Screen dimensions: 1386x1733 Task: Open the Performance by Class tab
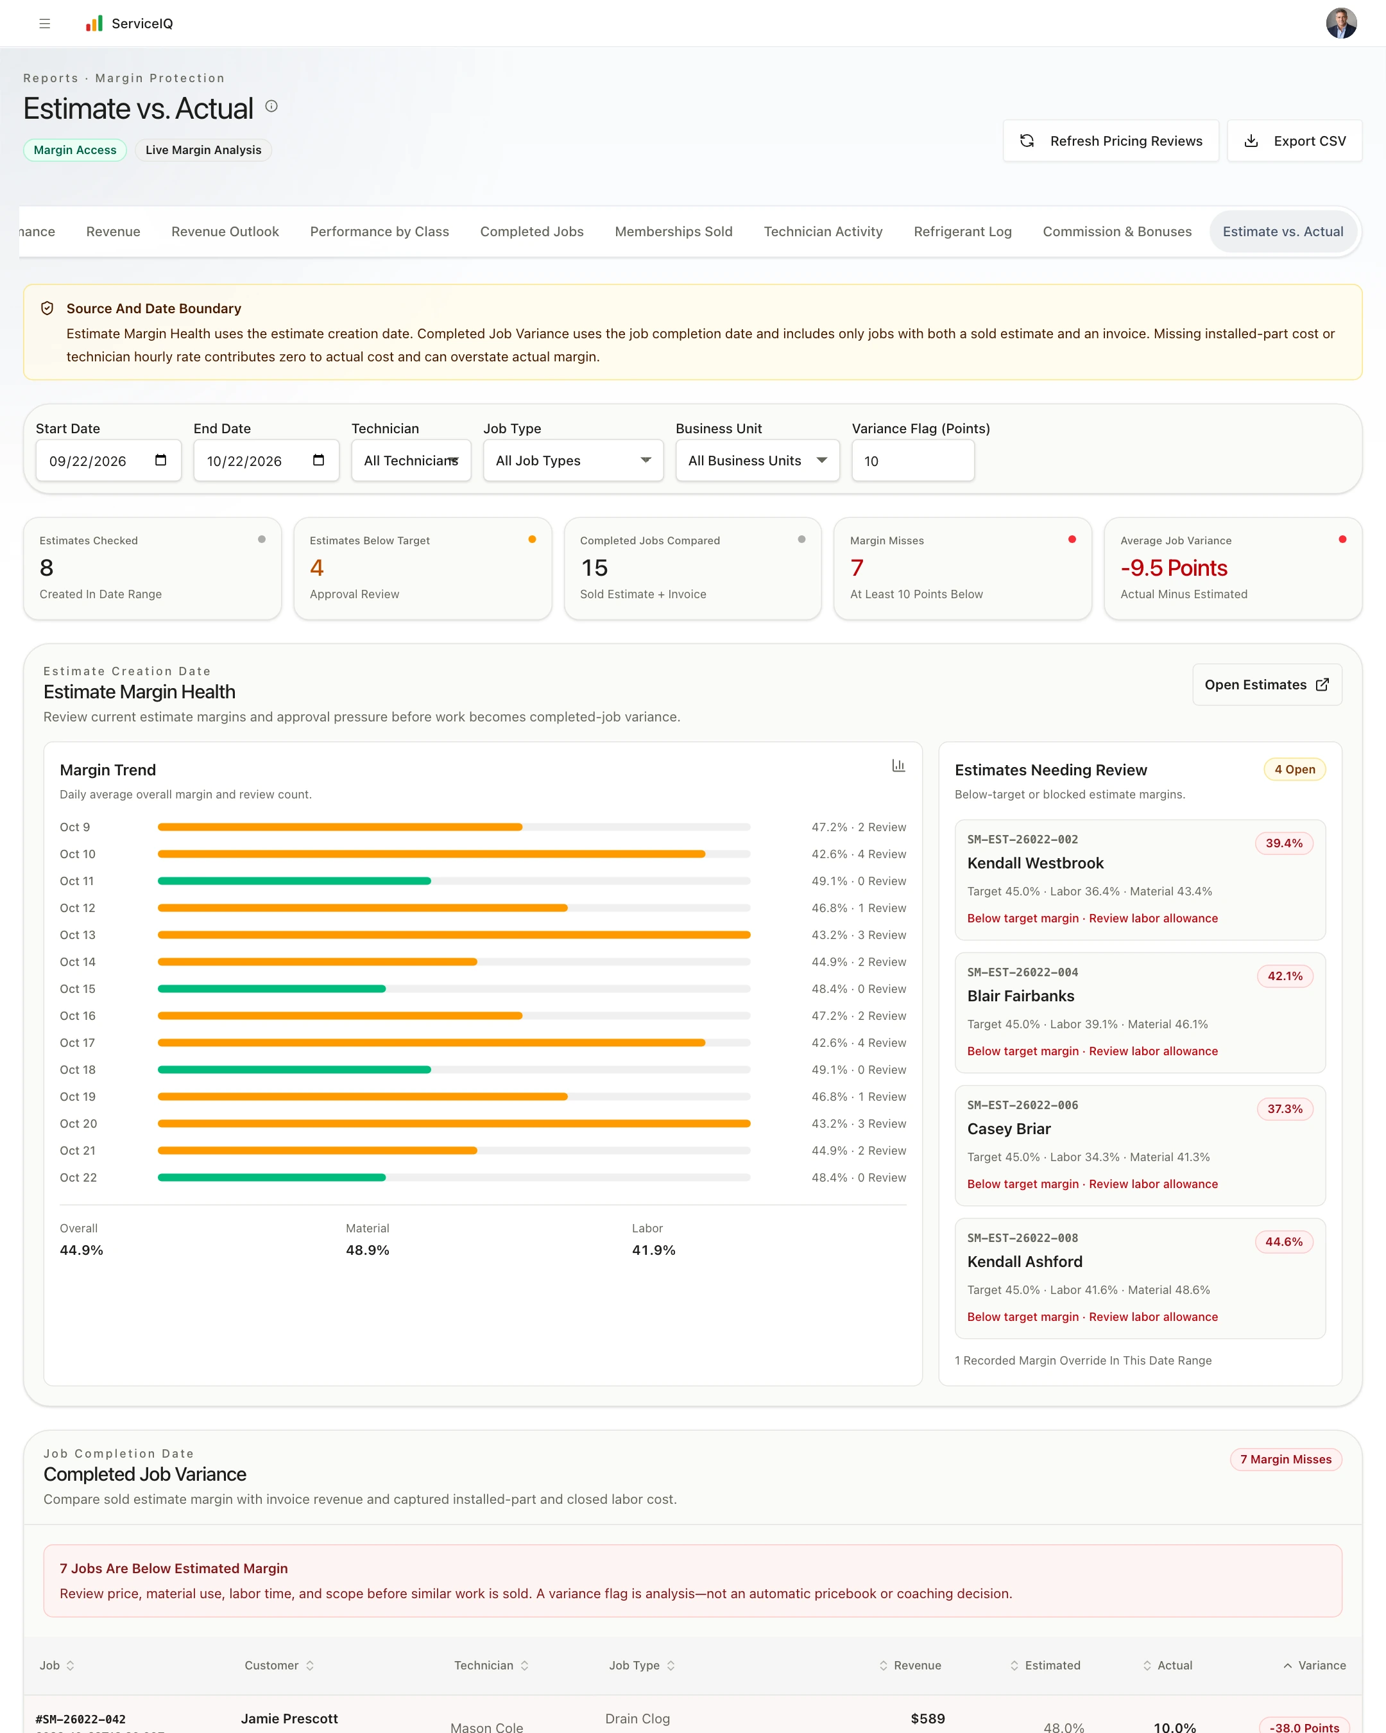click(x=379, y=232)
